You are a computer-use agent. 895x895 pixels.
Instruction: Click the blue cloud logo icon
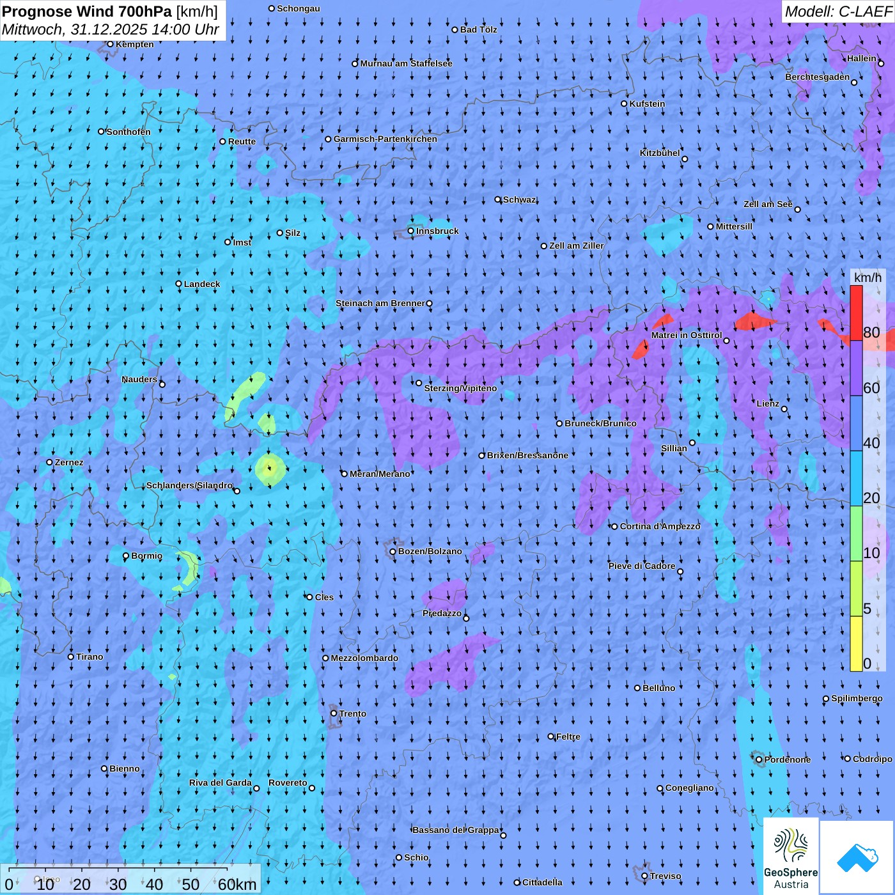tap(857, 858)
